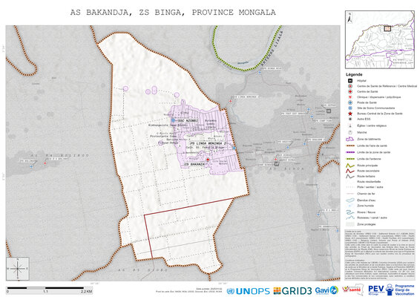The height and width of the screenshot is (297, 420).
Task: Click the Zone de bâtiments purple legend symbol
Action: pos(350,139)
